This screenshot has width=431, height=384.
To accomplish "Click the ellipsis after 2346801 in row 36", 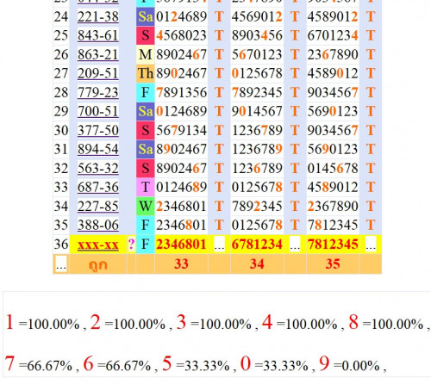I will 219,245.
